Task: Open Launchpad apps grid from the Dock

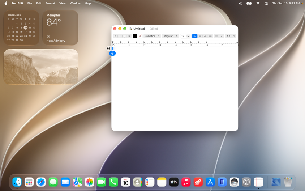Action: (29, 182)
